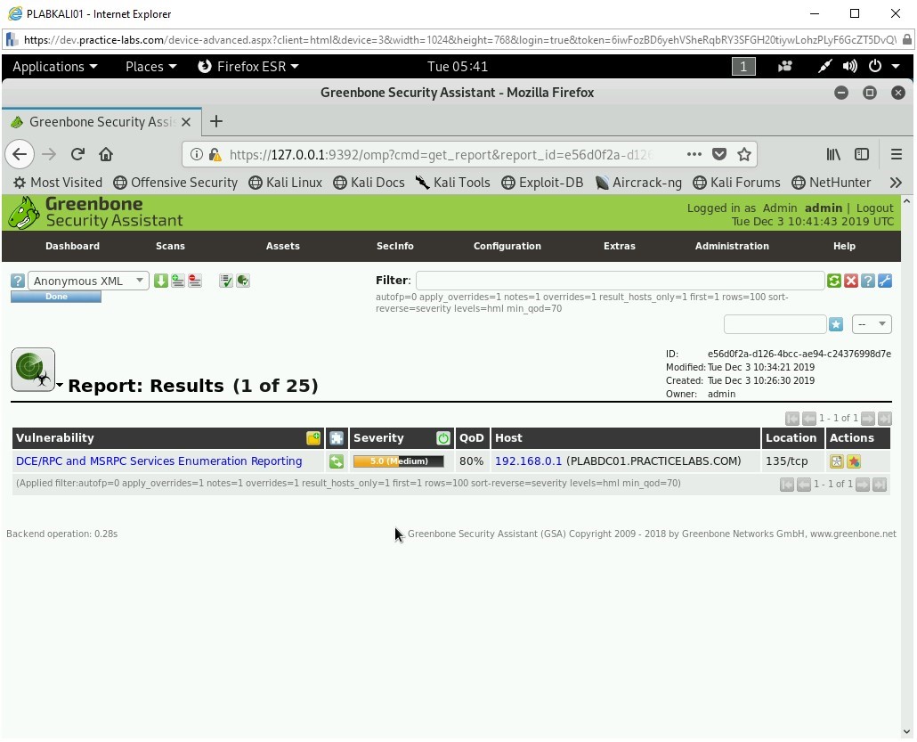Open the saved filter '--' dropdown
This screenshot has height=742, width=917.
[871, 324]
